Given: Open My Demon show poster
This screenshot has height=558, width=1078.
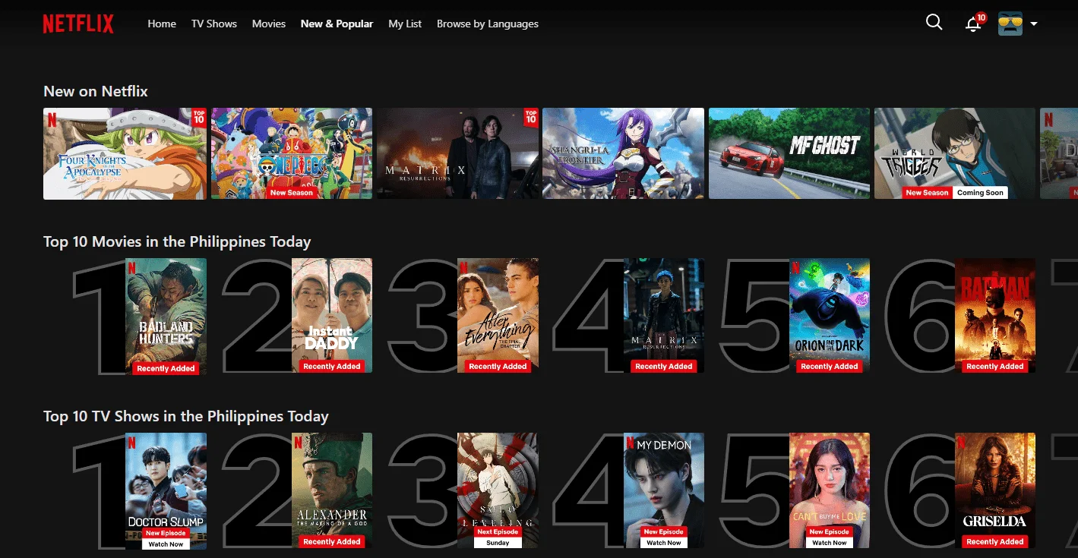Looking at the screenshot, I should (x=664, y=490).
